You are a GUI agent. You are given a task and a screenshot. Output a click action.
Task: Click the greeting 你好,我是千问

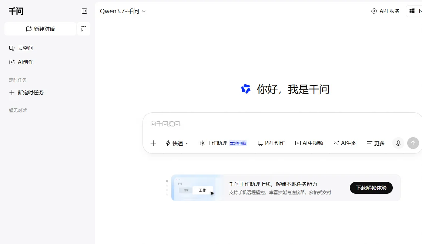click(x=293, y=89)
